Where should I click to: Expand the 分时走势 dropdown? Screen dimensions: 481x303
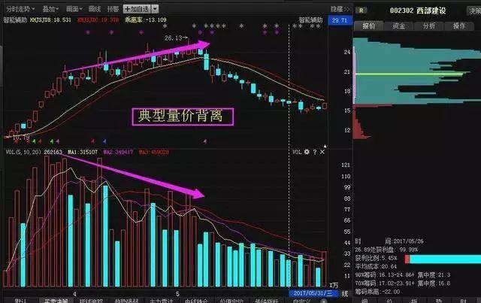[20, 9]
